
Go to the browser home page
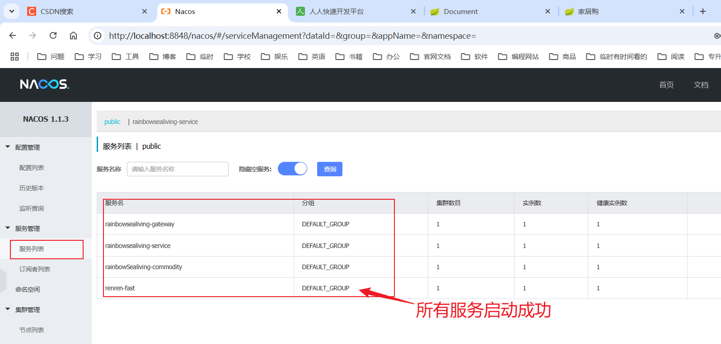[73, 36]
